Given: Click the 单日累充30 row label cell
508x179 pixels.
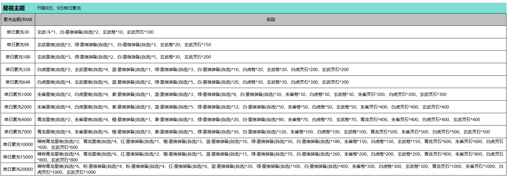Looking at the screenshot, I should [18, 32].
